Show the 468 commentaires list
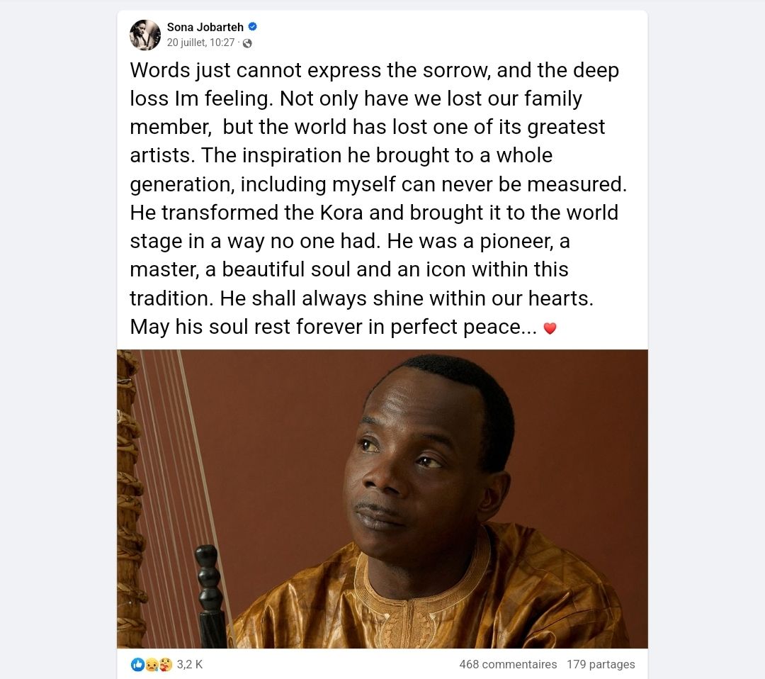Viewport: 765px width, 679px height. pyautogui.click(x=508, y=664)
